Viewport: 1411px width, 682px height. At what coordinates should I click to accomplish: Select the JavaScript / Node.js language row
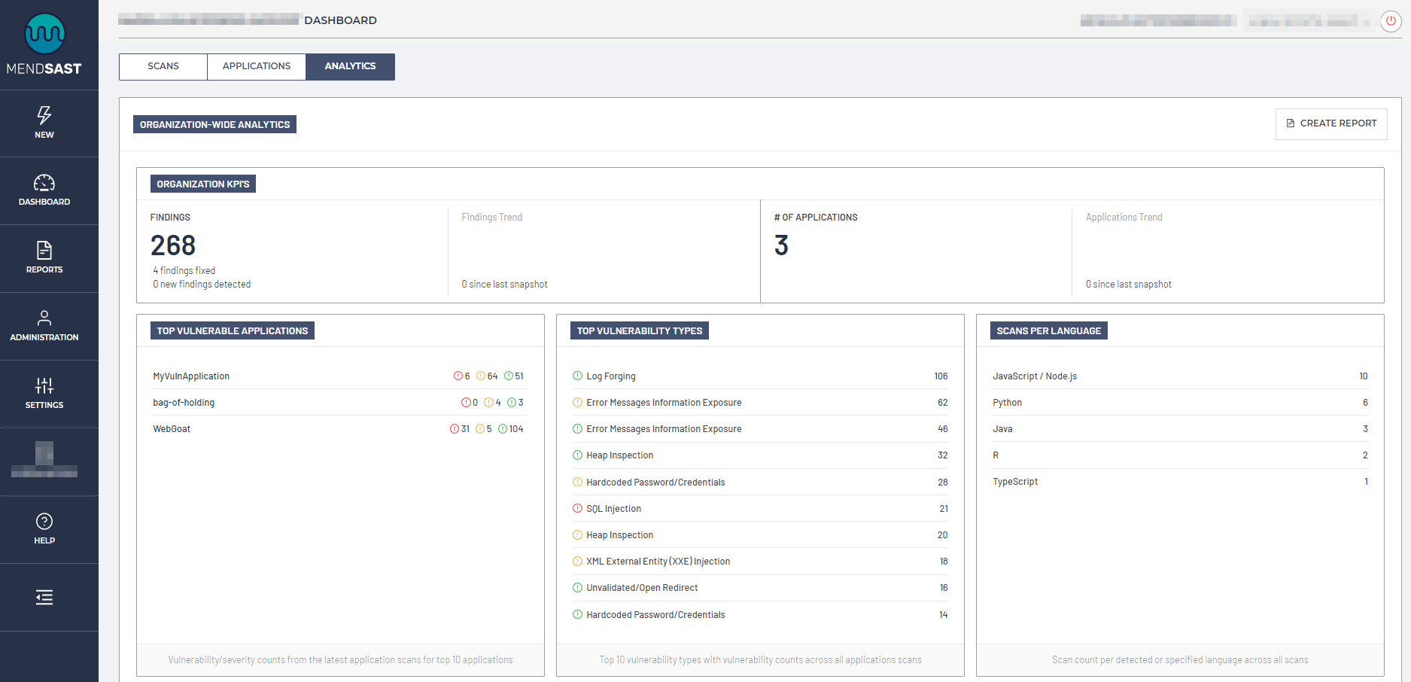click(x=1035, y=376)
